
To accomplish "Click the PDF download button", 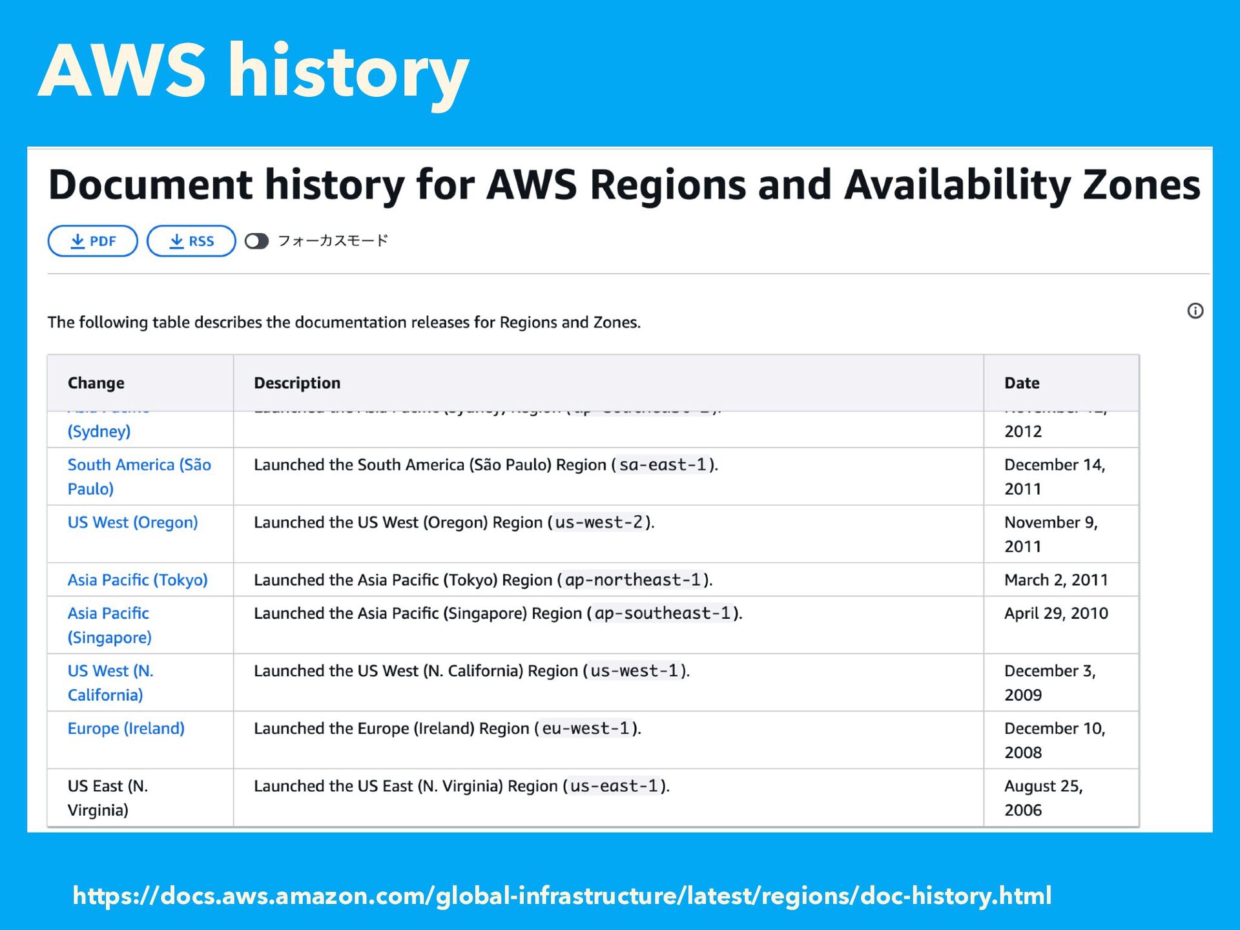I will coord(92,241).
